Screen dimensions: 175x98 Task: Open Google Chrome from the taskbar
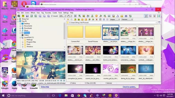point(79,96)
